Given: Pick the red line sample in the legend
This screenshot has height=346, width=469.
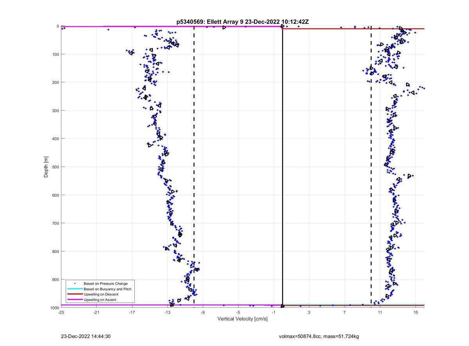Looking at the screenshot, I should [75, 294].
